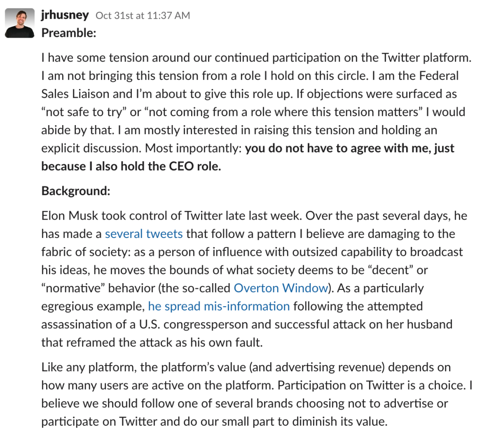Open the "Overton Window" link
This screenshot has width=482, height=438.
click(281, 288)
